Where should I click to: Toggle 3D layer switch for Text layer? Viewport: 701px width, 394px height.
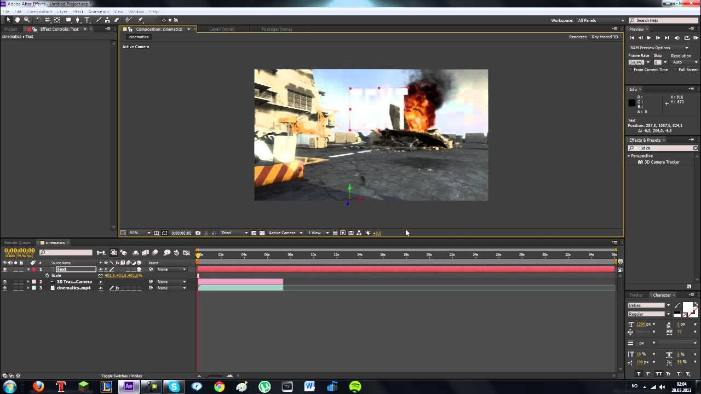(139, 269)
